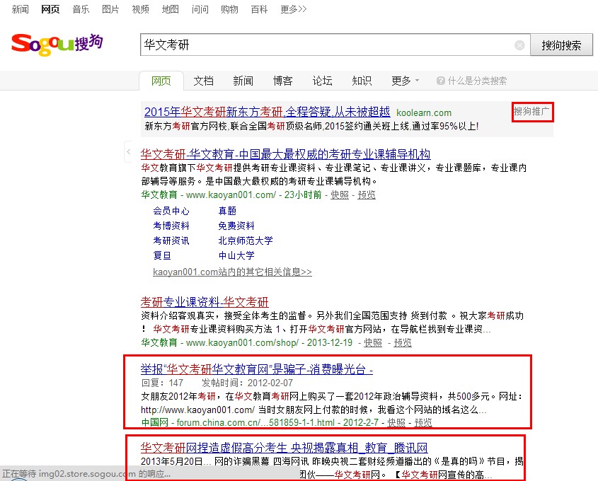Open 百科 in the top navigation

point(259,9)
